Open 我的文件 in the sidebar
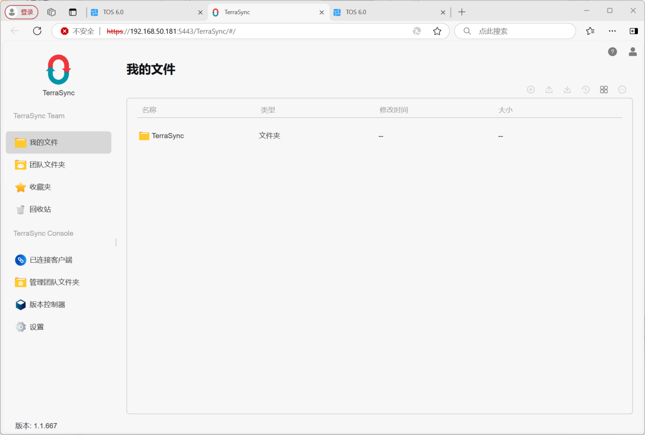645x435 pixels. 59,142
